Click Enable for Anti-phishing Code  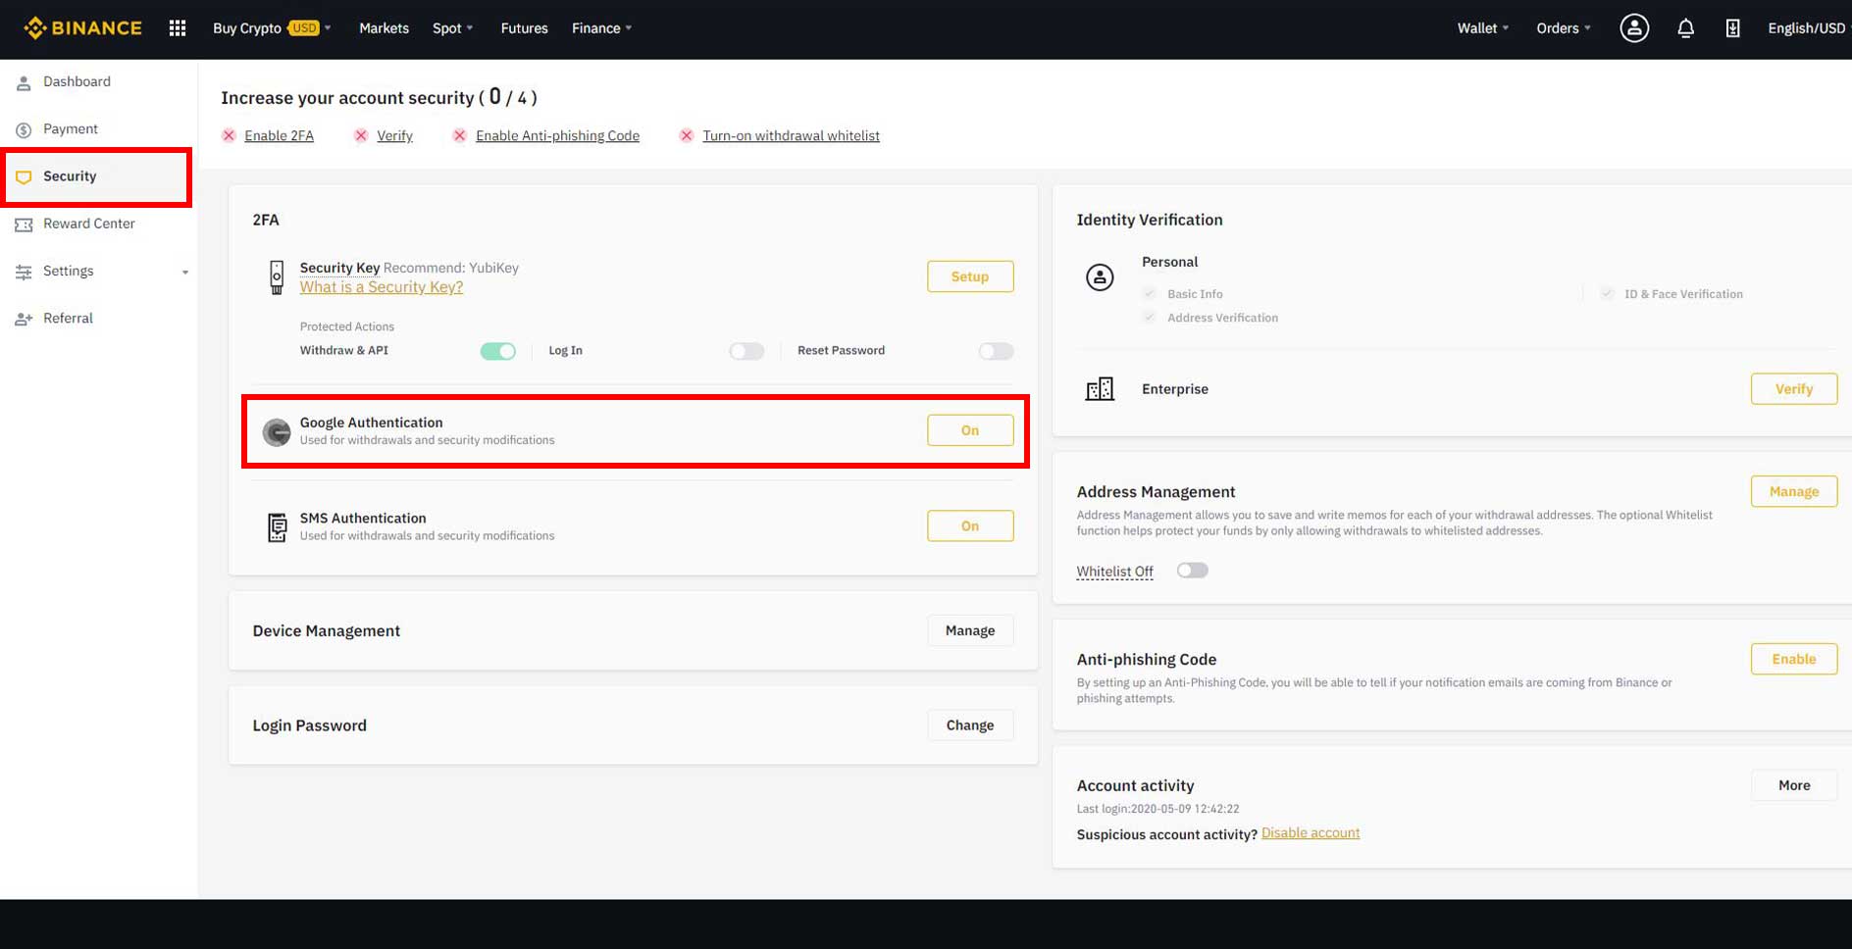click(1794, 659)
